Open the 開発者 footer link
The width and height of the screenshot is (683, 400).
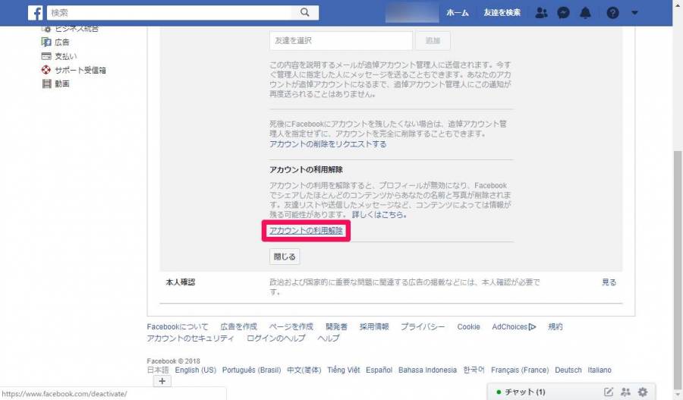click(x=336, y=327)
